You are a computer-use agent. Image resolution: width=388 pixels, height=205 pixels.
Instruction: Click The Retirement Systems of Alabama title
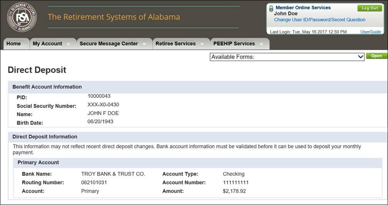click(x=114, y=17)
